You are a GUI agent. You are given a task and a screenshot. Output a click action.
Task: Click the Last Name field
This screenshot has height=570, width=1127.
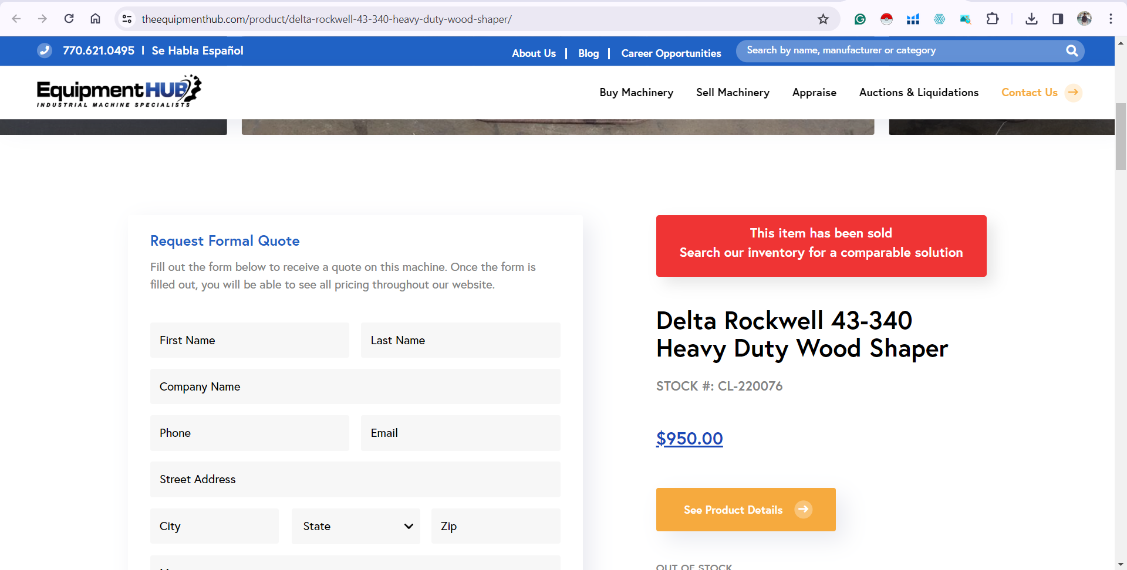click(460, 340)
